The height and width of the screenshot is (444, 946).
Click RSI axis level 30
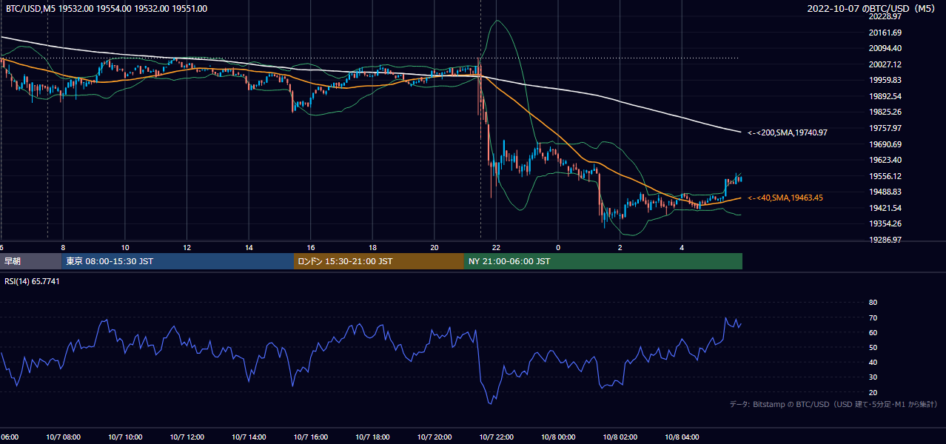click(x=873, y=377)
